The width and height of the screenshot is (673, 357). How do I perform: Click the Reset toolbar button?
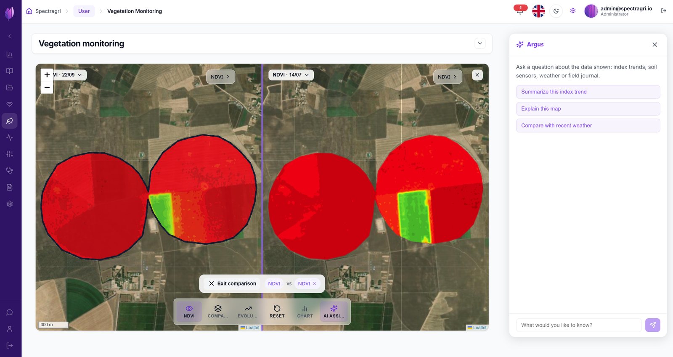coord(277,312)
